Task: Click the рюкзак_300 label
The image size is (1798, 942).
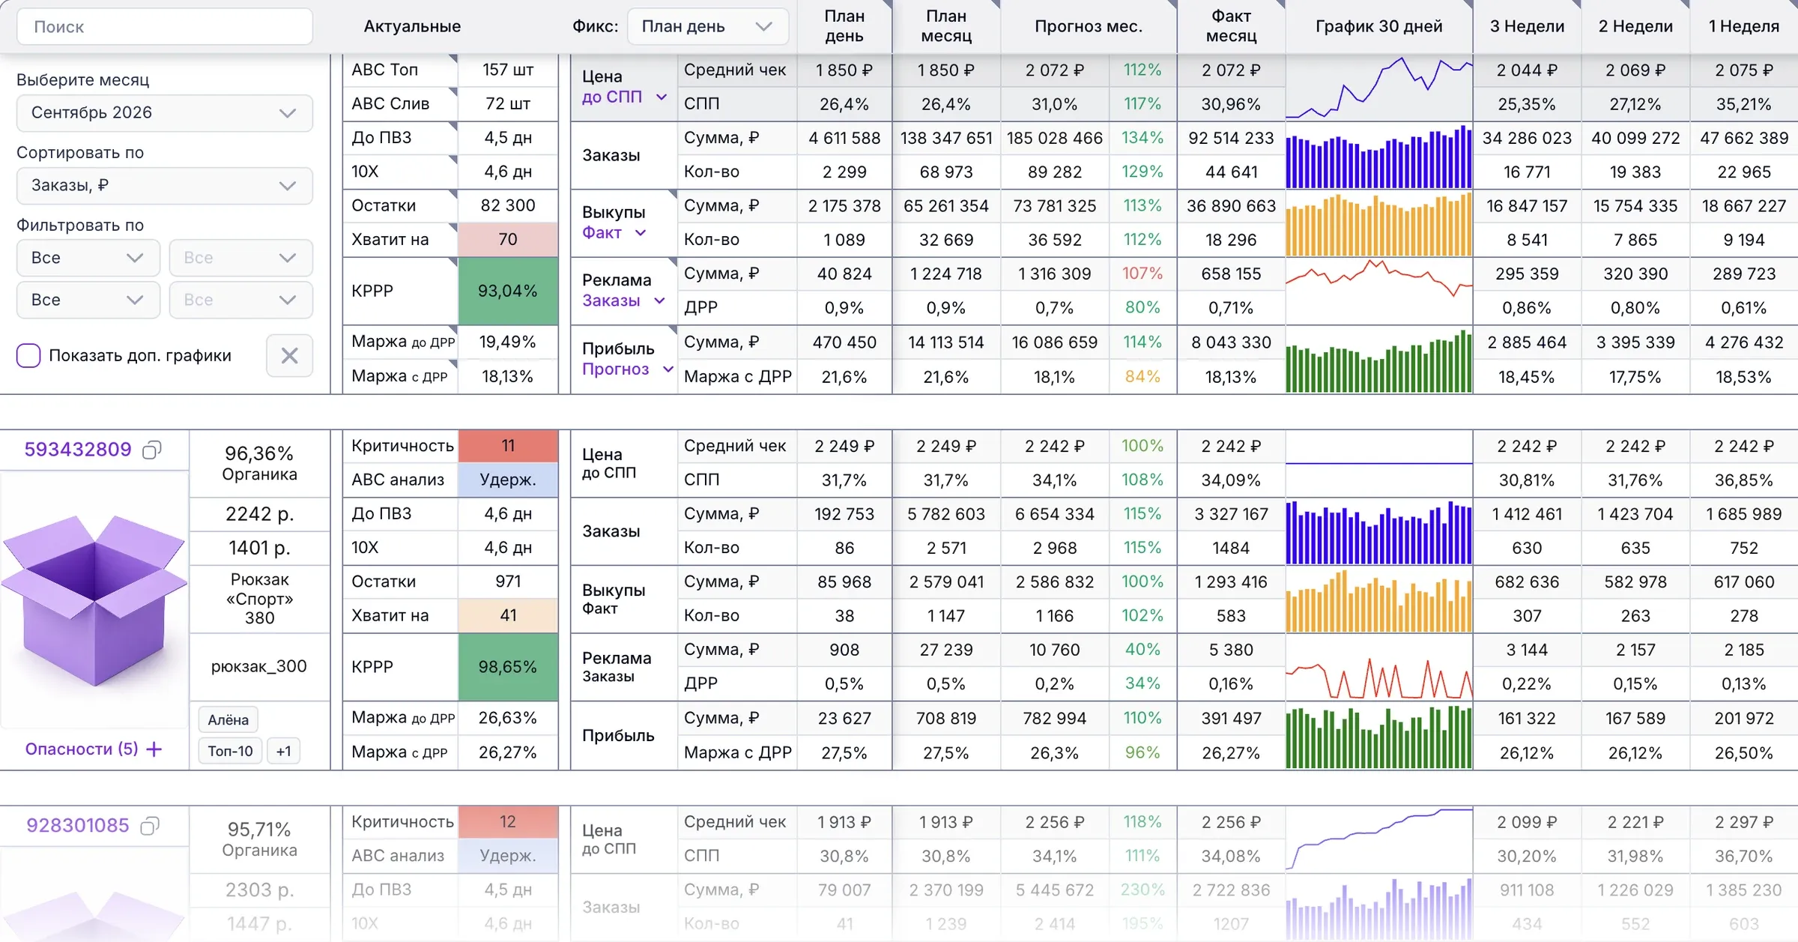Action: click(260, 667)
